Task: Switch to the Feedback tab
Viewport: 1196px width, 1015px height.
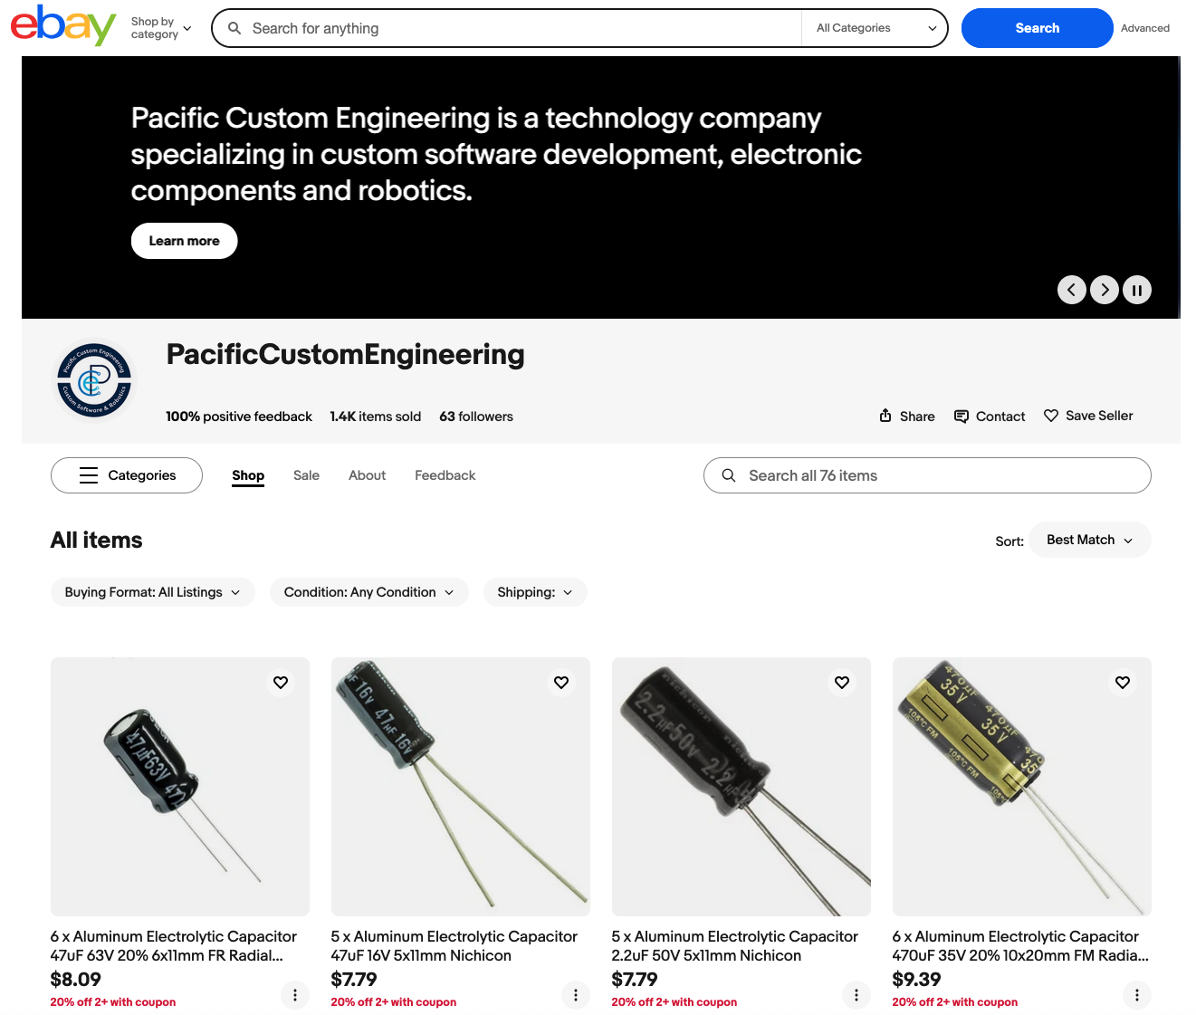Action: [x=445, y=475]
